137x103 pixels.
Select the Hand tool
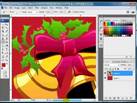coord(3,60)
